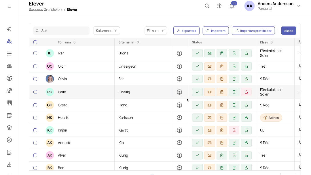Image resolution: width=311 pixels, height=175 pixels.
Task: Click IB initials avatar for Ivar
Action: coord(50,53)
